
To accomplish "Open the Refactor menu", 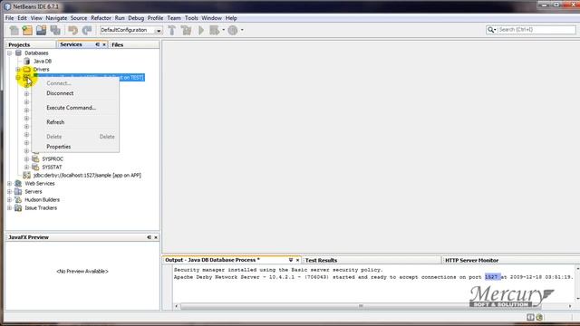I will pos(101,18).
